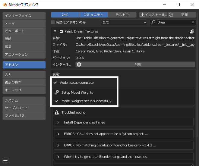
Task: Click the Troubleshooting warning triangle icon
Action: tap(57, 112)
